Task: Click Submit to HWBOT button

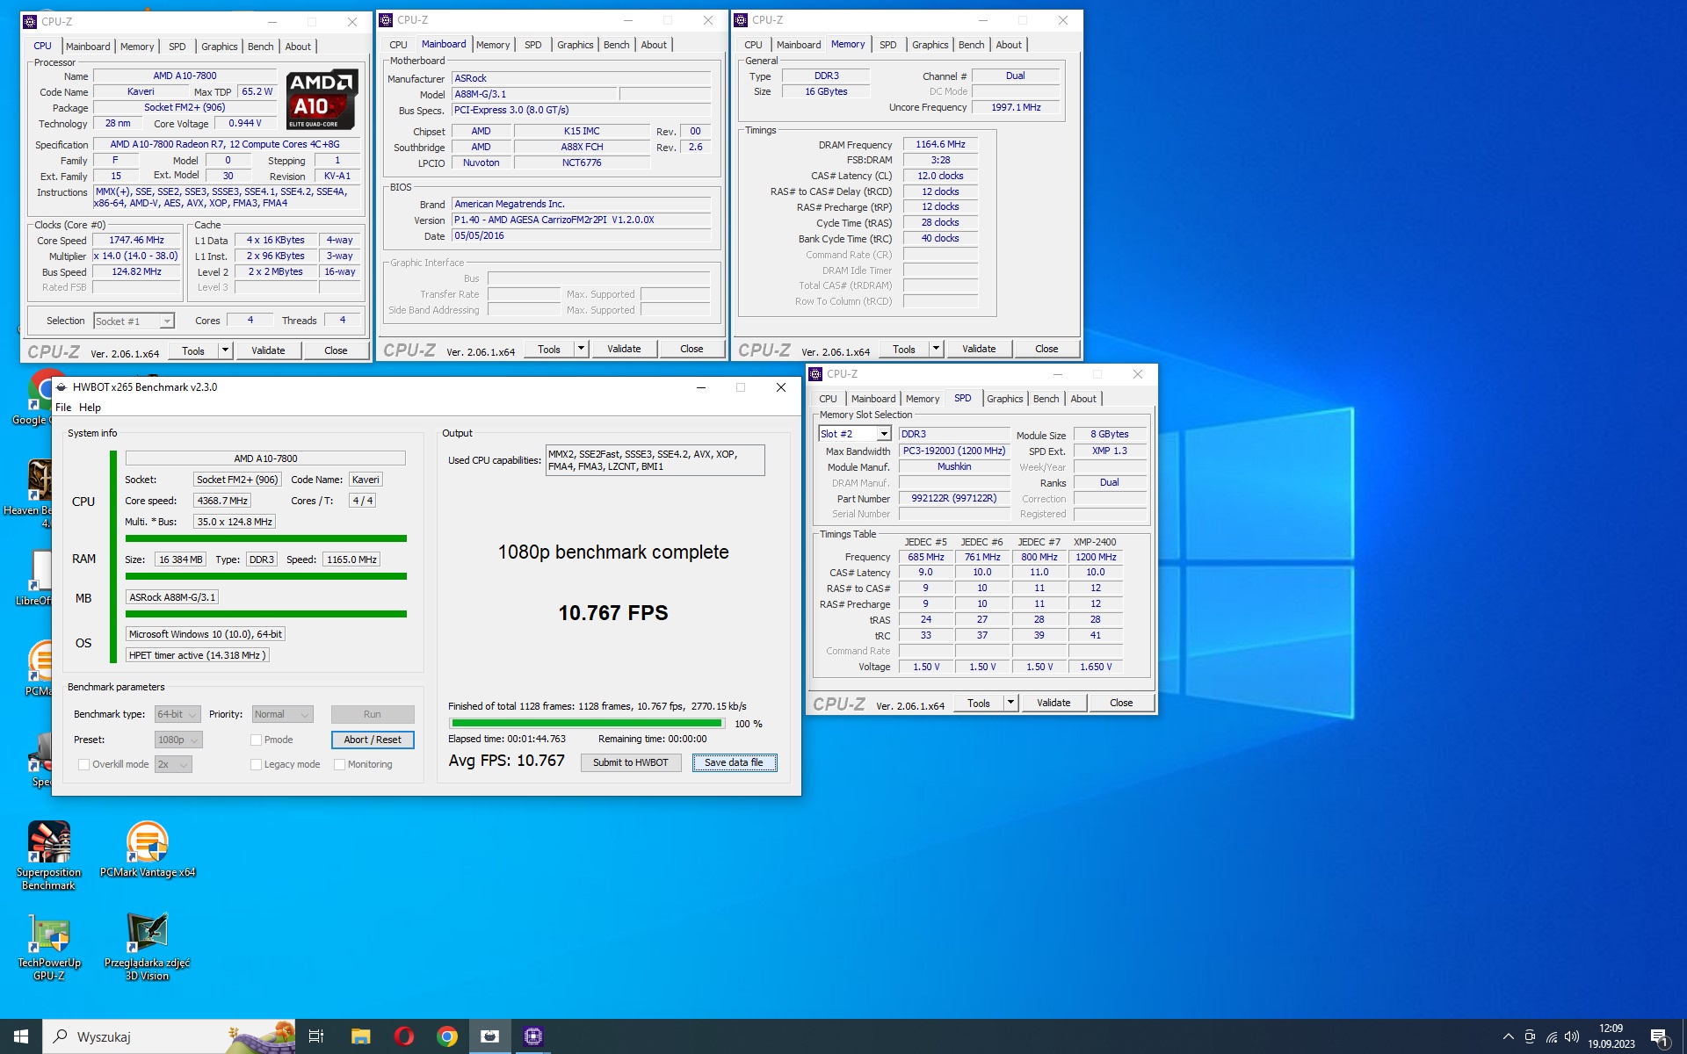Action: [631, 762]
